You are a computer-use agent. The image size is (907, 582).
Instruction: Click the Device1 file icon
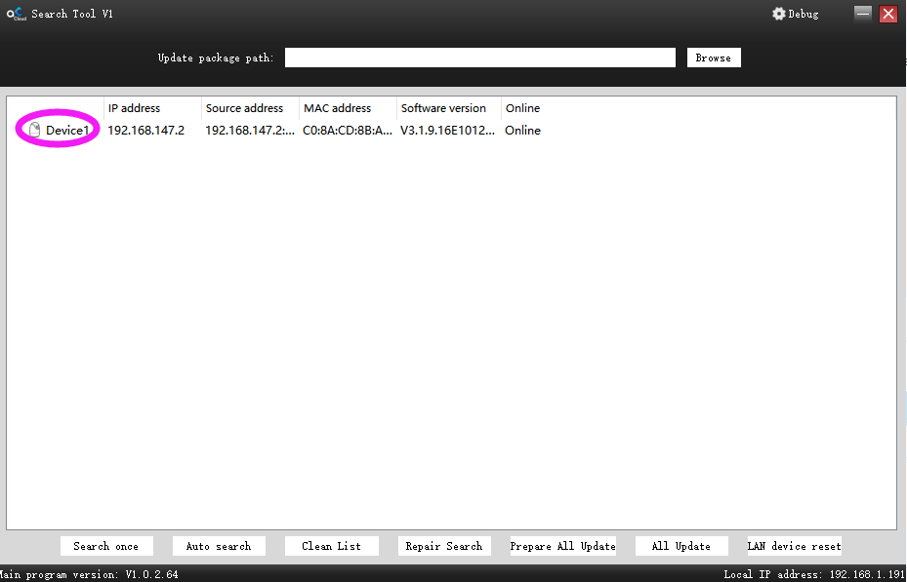coord(35,130)
